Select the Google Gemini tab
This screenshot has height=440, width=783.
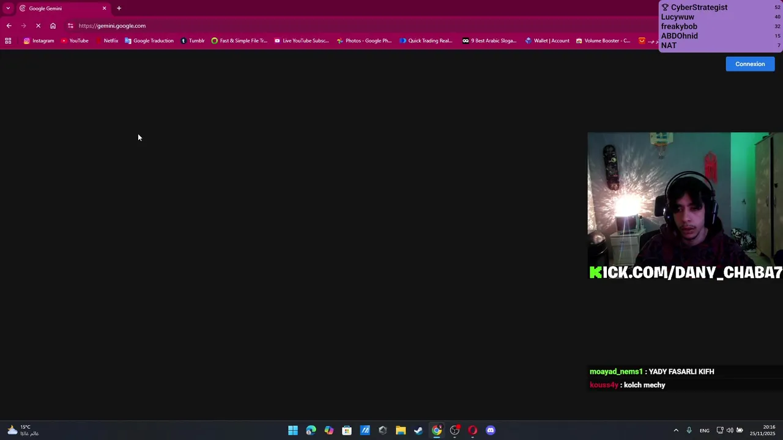click(61, 9)
